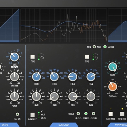Image resolution: width=127 pixels, height=127 pixels.
Task: Click the EQ-middle order diagram icon
Action: point(86,118)
